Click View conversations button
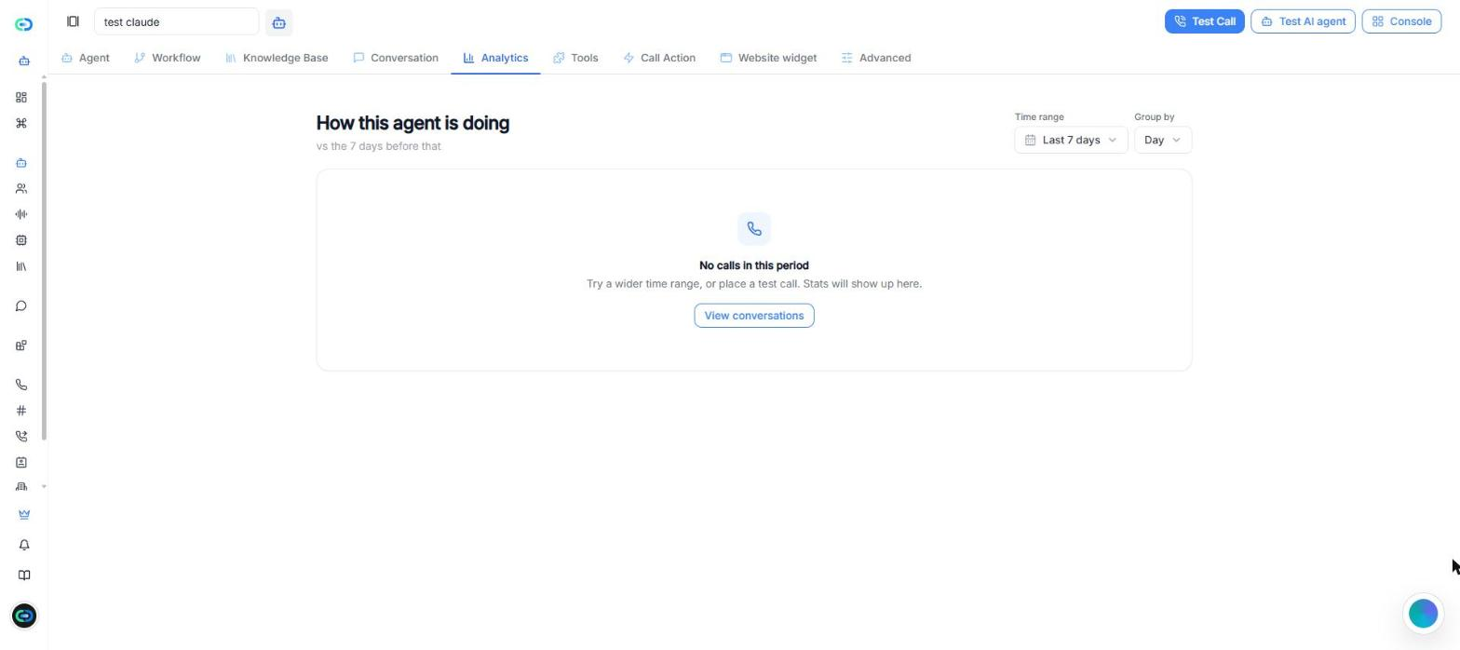 (x=754, y=316)
